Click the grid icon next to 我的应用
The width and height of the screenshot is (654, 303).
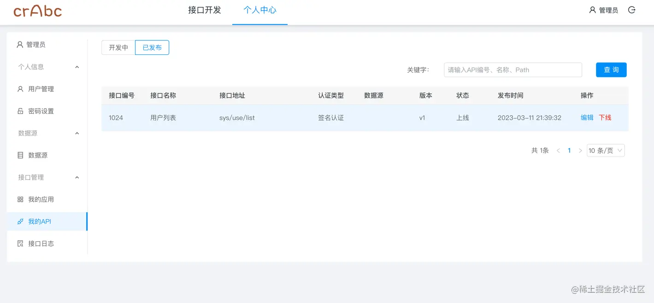pos(20,199)
